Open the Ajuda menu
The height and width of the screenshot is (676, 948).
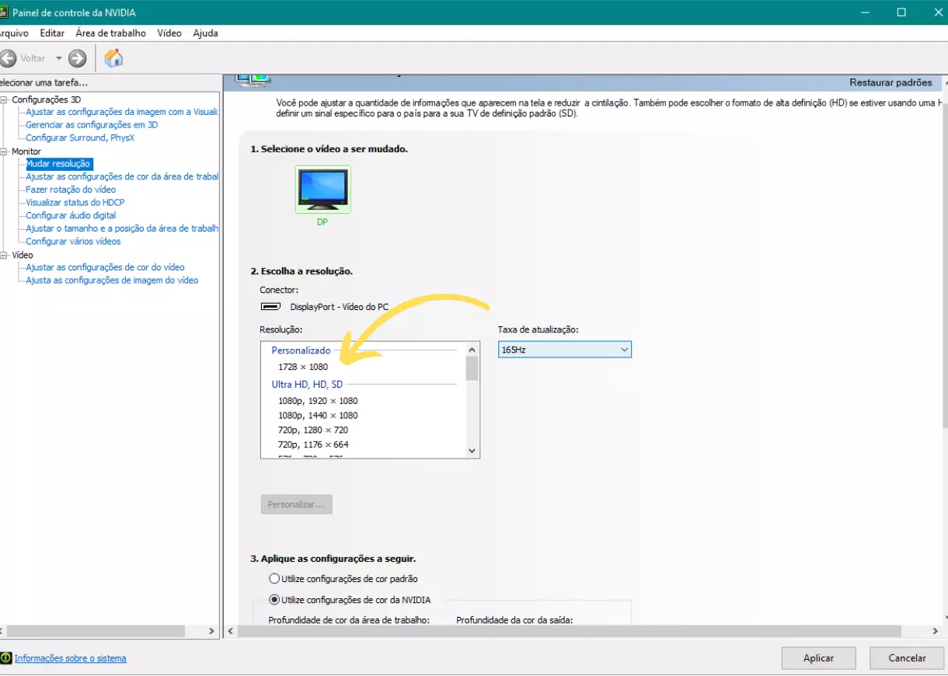(205, 33)
